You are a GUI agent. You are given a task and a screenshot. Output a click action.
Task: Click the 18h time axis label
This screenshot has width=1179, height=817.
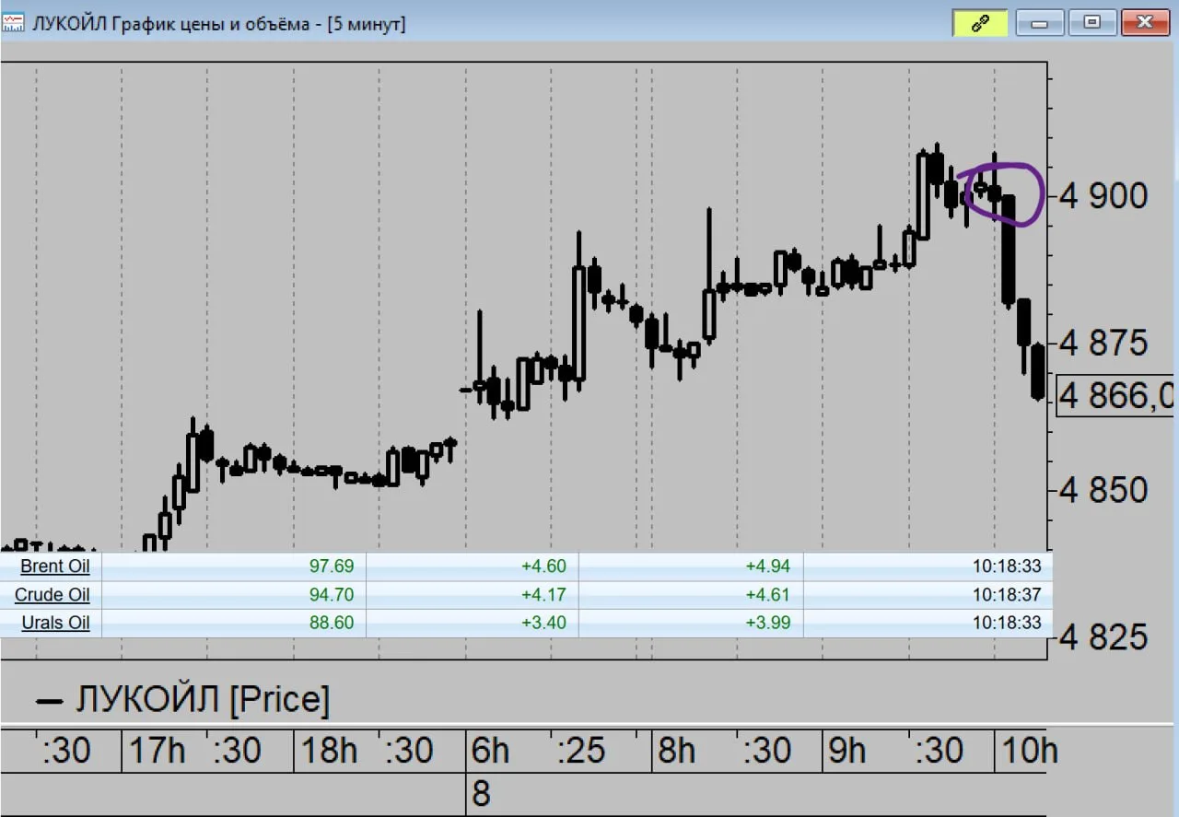click(329, 752)
